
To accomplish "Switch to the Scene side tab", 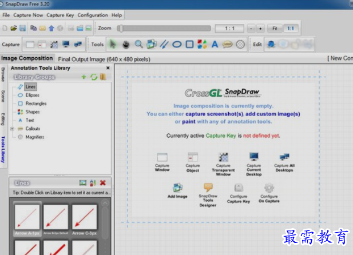I will click(3, 96).
